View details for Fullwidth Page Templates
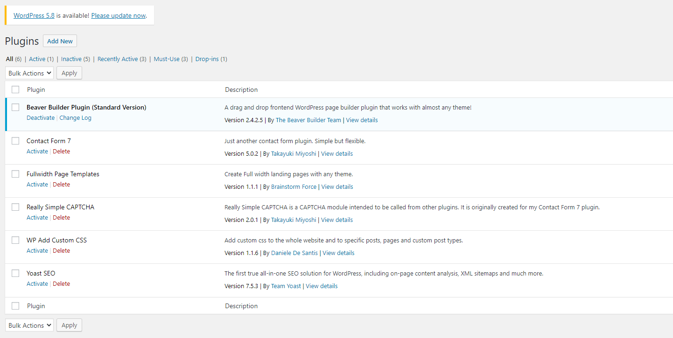This screenshot has width=673, height=338. point(337,187)
